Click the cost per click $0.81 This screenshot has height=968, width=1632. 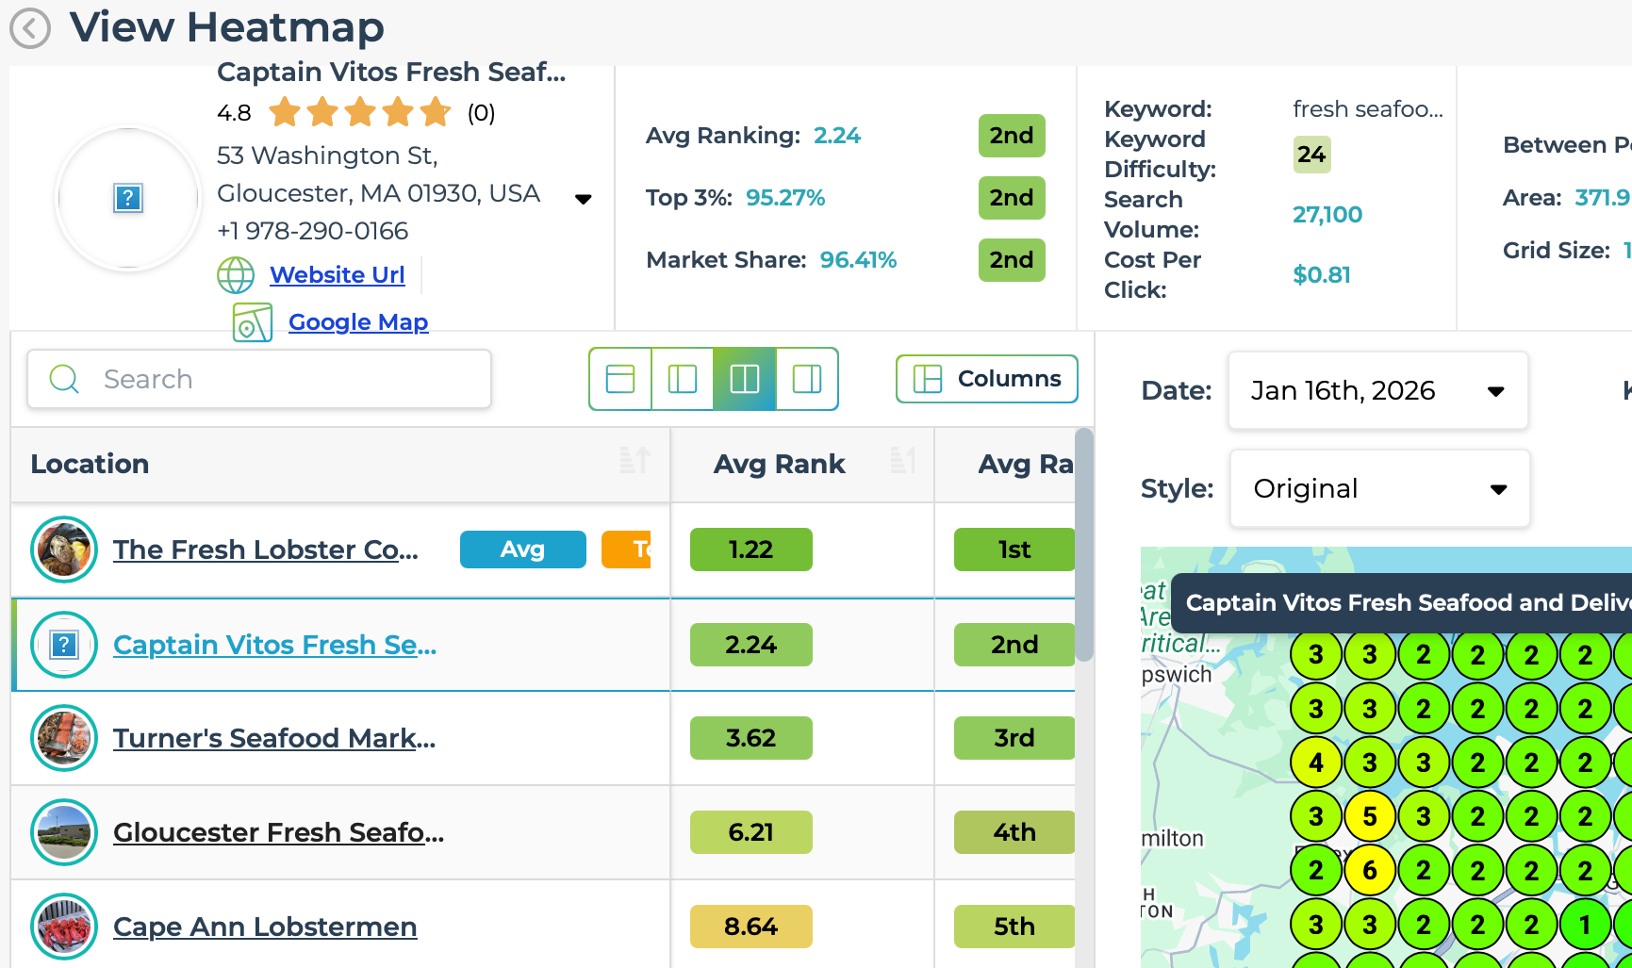tap(1322, 275)
